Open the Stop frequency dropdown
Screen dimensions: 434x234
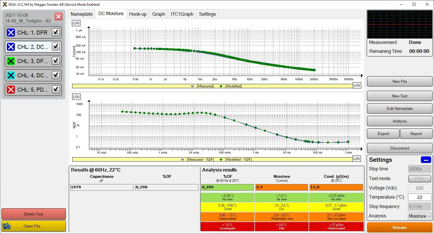419,207
